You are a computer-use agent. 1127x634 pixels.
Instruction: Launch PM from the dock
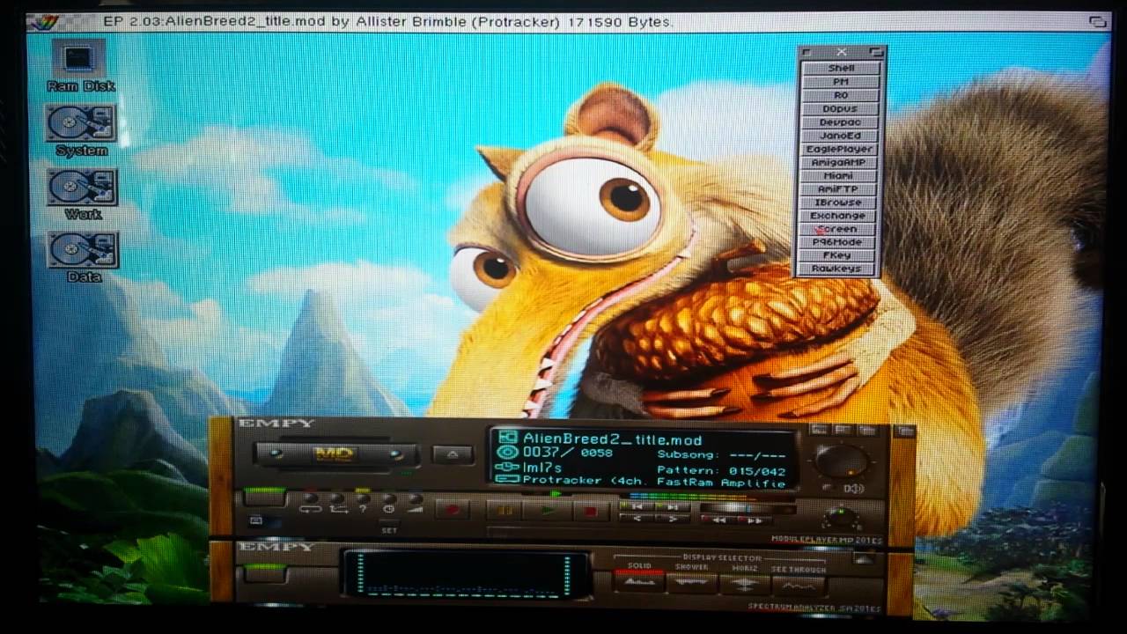[x=841, y=82]
